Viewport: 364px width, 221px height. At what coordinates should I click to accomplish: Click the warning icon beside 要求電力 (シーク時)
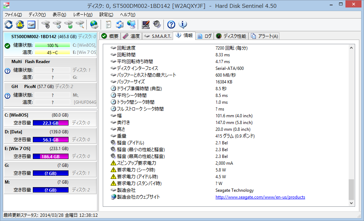113,170
